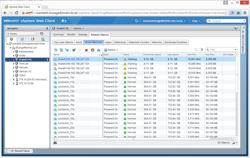Open the Recent Tasks panel icon
Image resolution: width=250 pixels, height=158 pixels.
pyautogui.click(x=7, y=151)
